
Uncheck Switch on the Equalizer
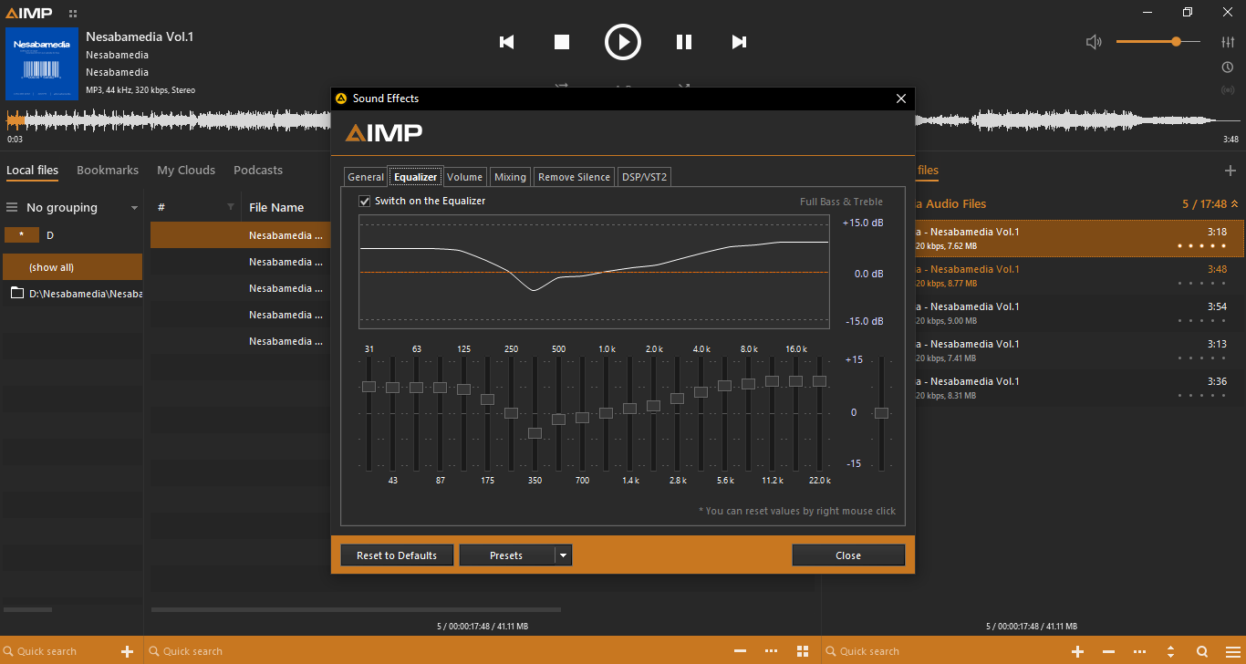click(x=365, y=201)
